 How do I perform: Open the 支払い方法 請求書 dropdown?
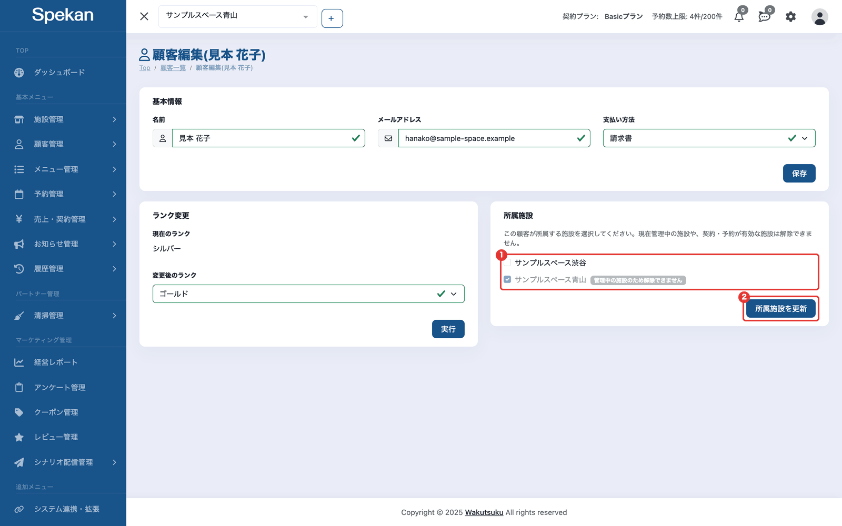709,138
